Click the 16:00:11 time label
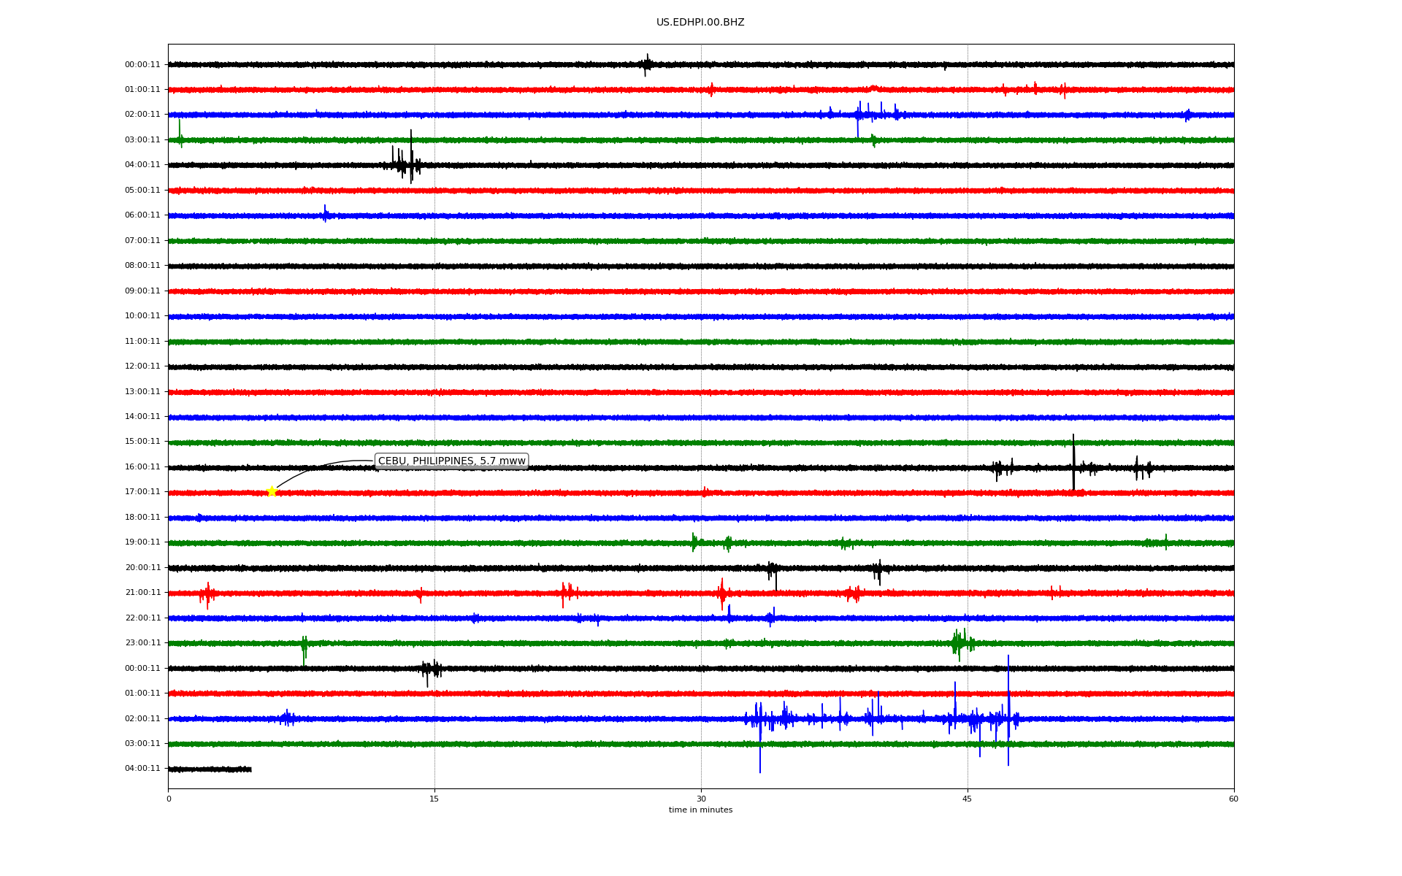Image resolution: width=1402 pixels, height=876 pixels. click(x=142, y=467)
